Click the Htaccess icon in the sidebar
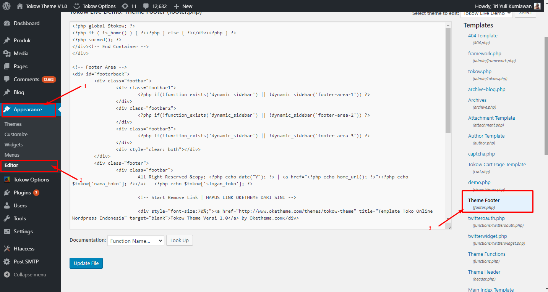548x292 pixels. [x=8, y=248]
